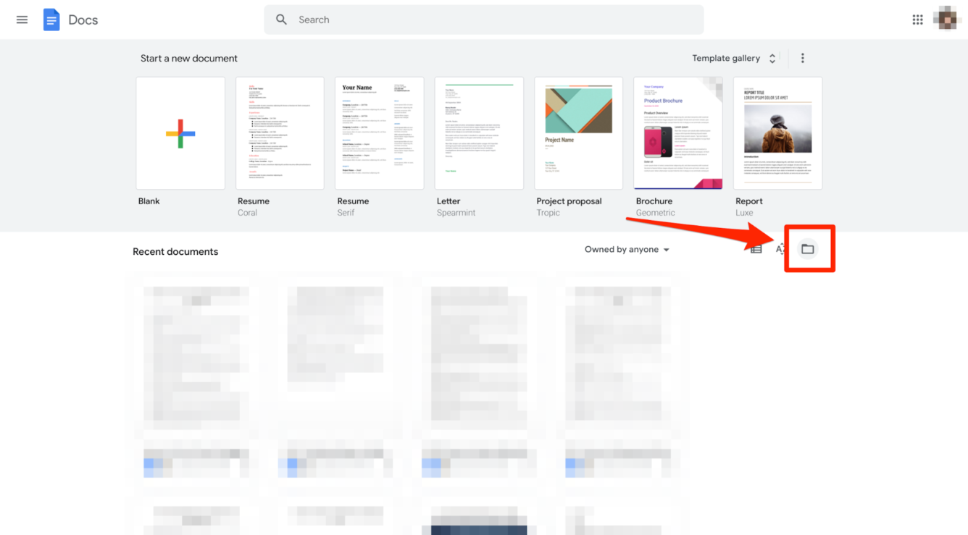Click the Docs logo icon
The height and width of the screenshot is (535, 968).
point(51,20)
